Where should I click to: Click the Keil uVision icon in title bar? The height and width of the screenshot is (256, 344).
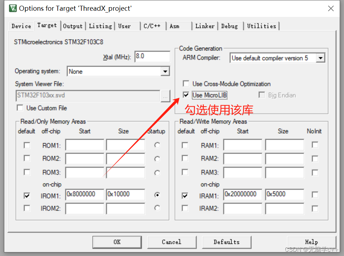click(x=13, y=8)
